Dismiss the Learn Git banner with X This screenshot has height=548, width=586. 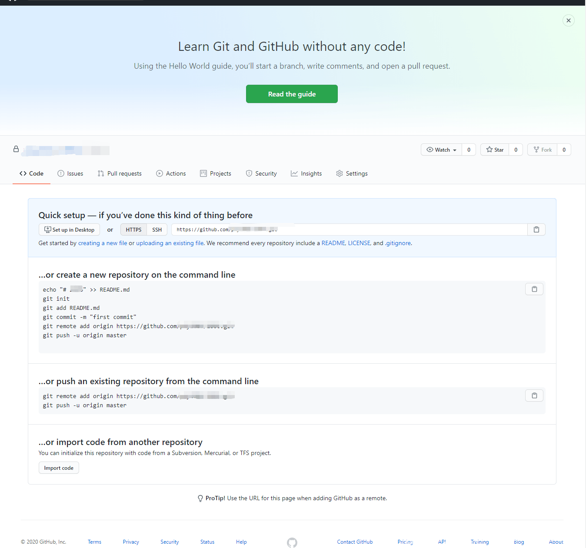568,20
